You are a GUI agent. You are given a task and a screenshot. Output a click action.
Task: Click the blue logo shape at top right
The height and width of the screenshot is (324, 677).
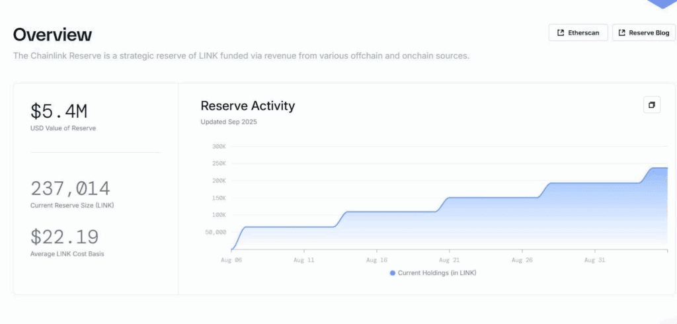[662, 3]
